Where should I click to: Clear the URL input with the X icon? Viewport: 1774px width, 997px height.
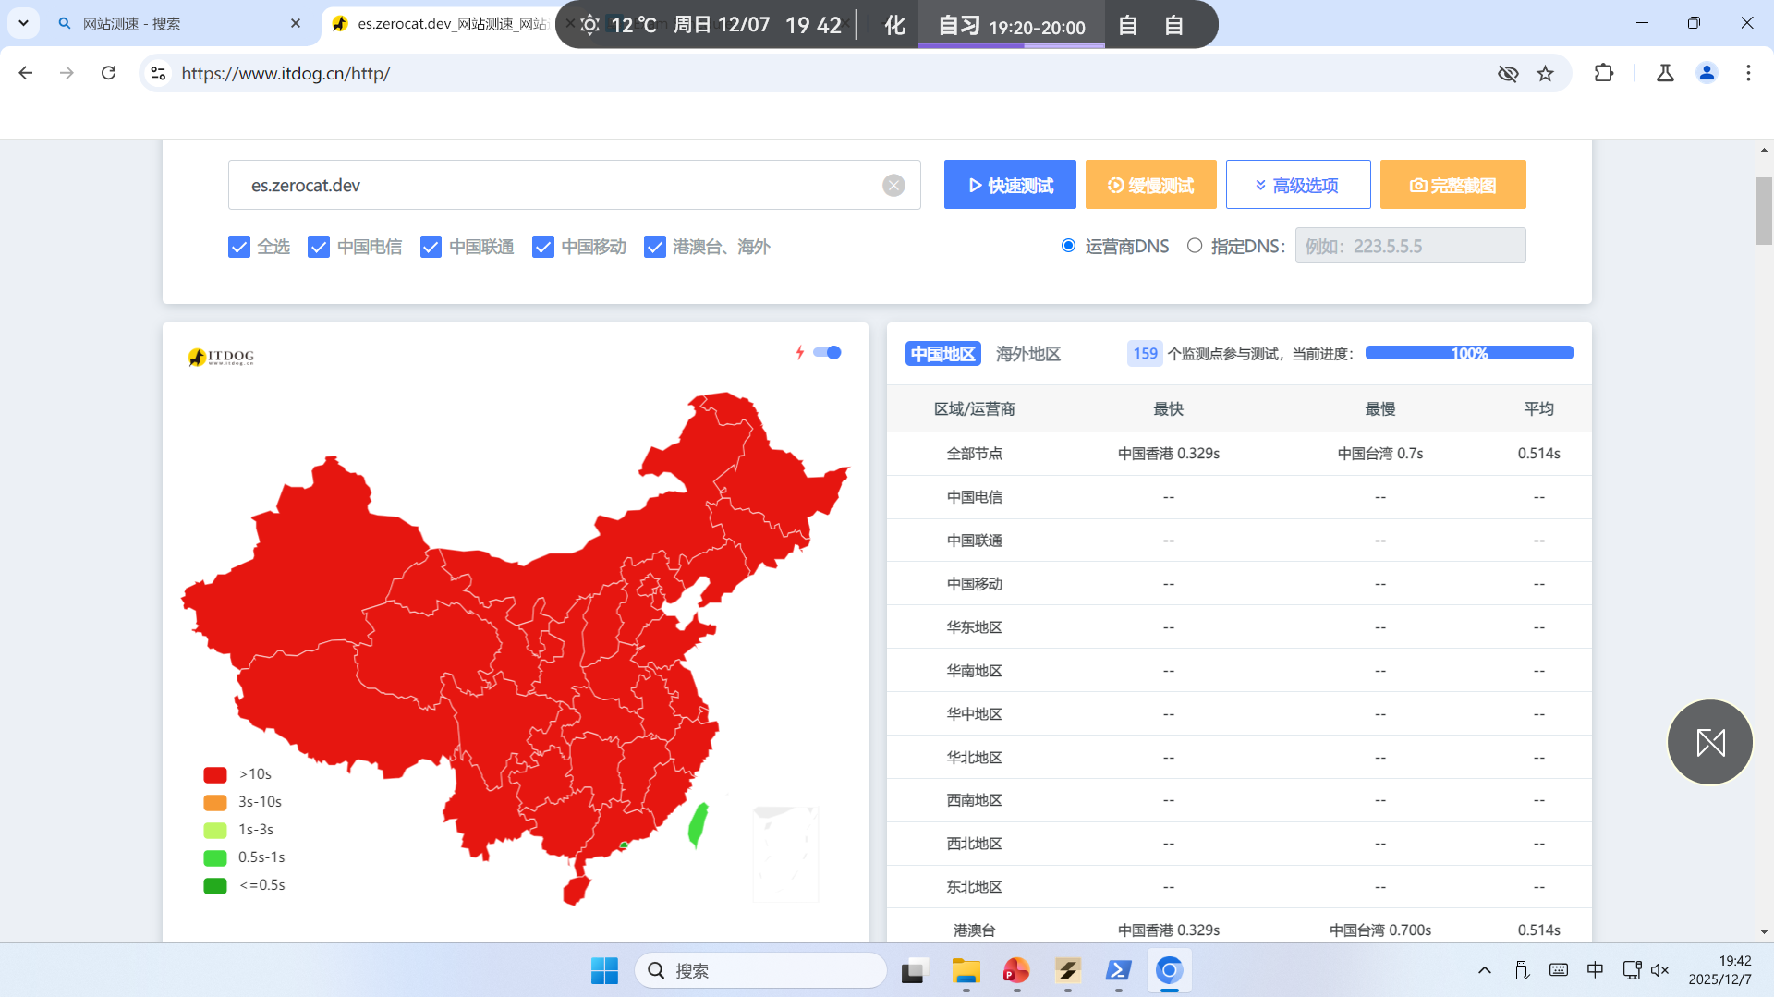pyautogui.click(x=893, y=186)
